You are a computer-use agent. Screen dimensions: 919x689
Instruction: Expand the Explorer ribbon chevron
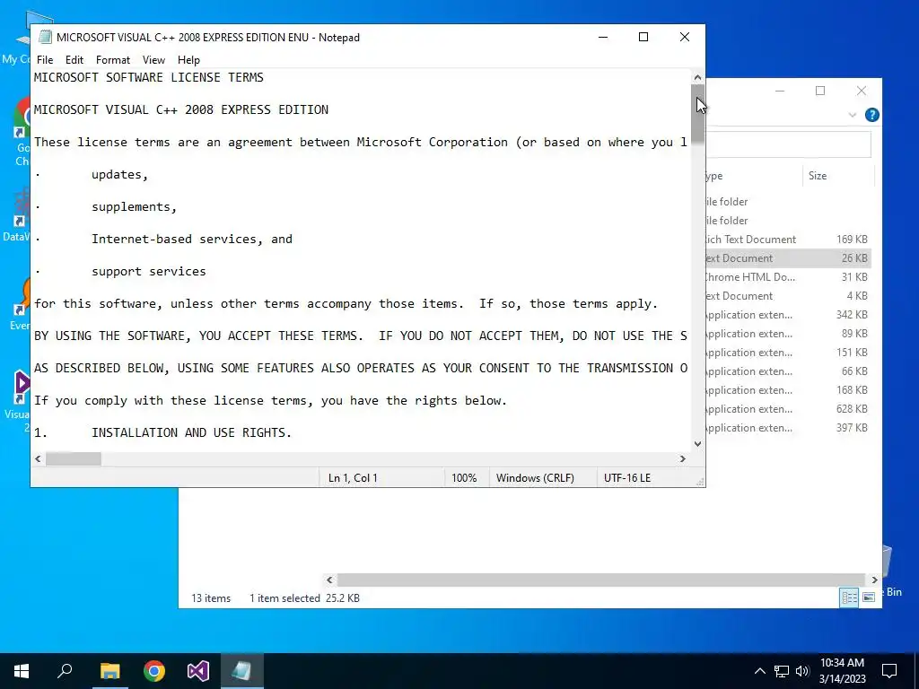853,115
